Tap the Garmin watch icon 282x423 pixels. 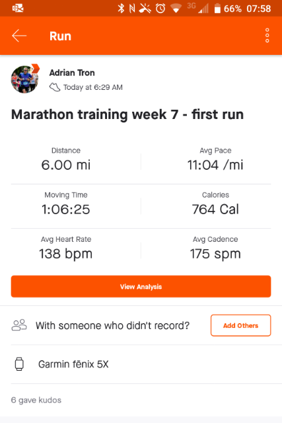click(x=19, y=364)
